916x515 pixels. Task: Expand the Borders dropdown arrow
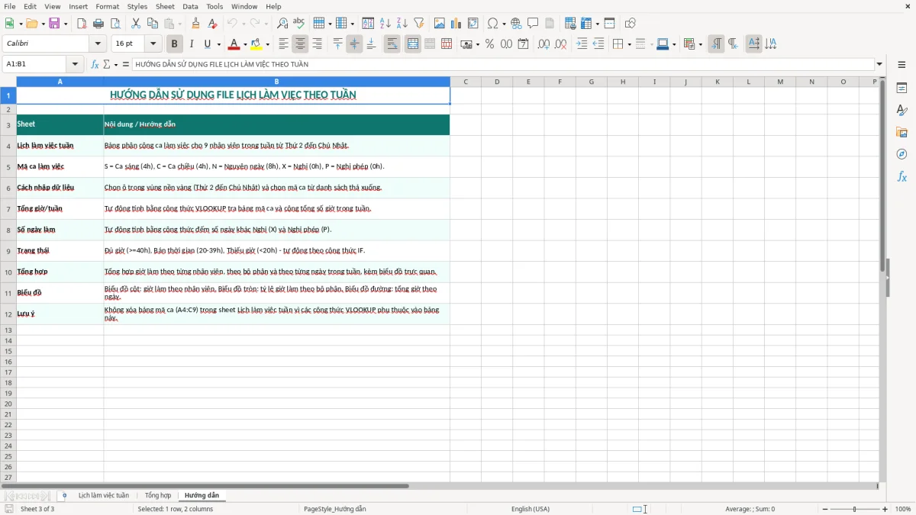[628, 44]
